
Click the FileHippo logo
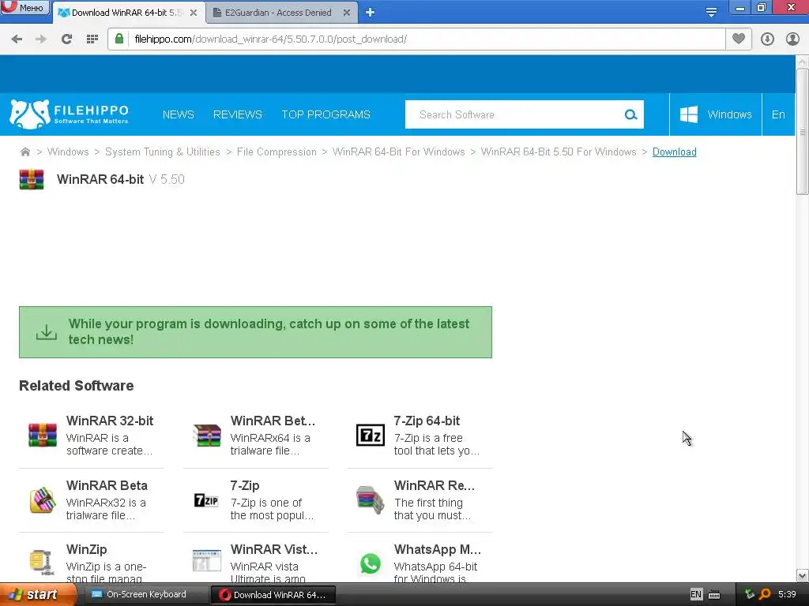(70, 114)
